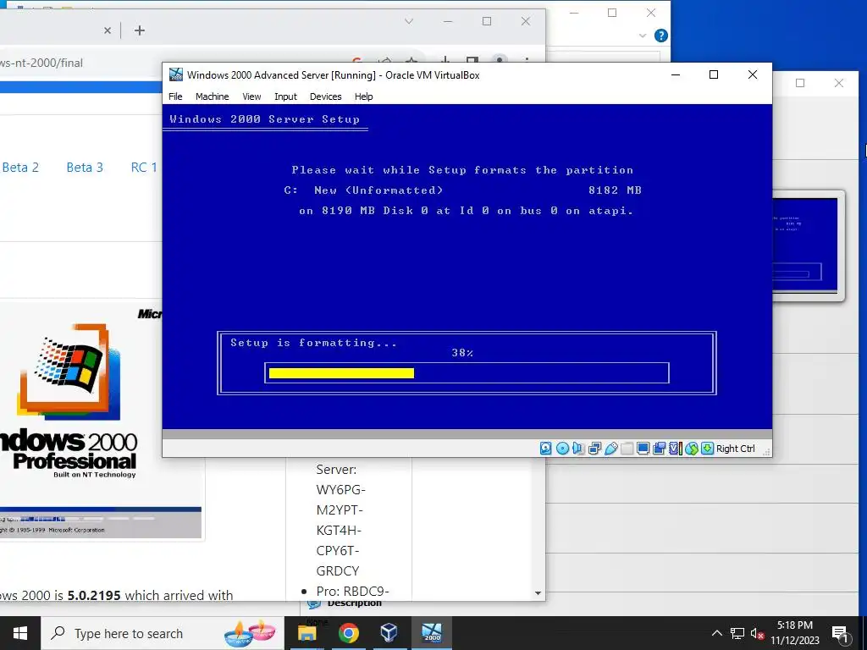This screenshot has height=650, width=867.
Task: Click the bold 5.0.2195 version text
Action: (x=94, y=595)
